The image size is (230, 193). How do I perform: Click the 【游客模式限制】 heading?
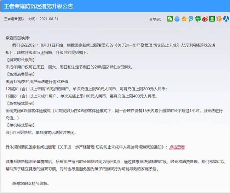click(x=21, y=103)
